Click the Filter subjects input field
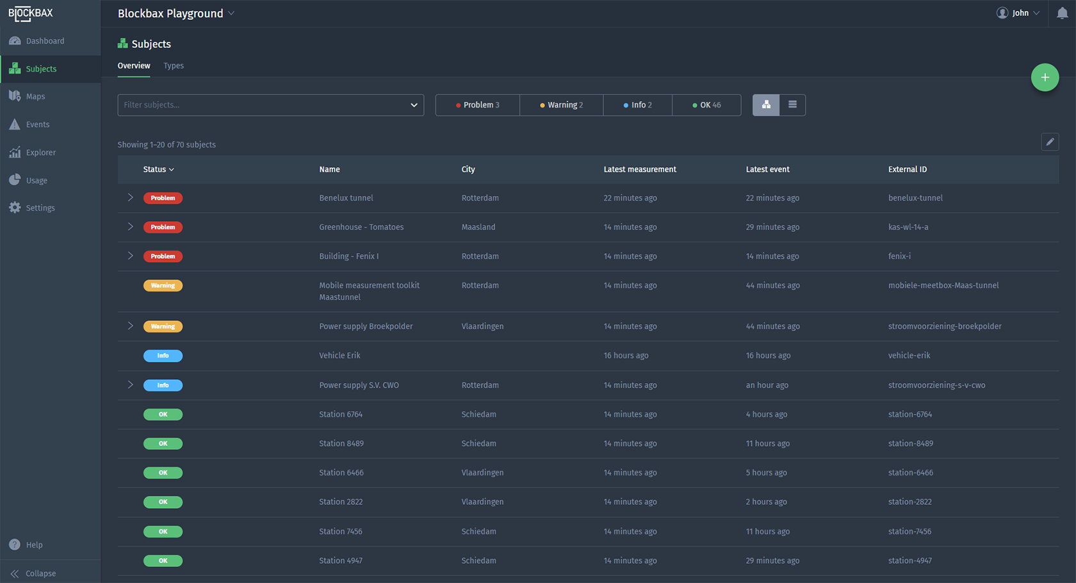Screen dimensions: 1076x583 point(263,105)
